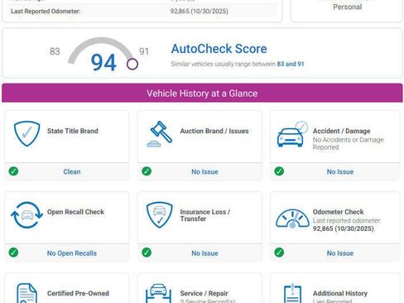Click the Odometer Check heading
The width and height of the screenshot is (404, 303).
click(339, 212)
